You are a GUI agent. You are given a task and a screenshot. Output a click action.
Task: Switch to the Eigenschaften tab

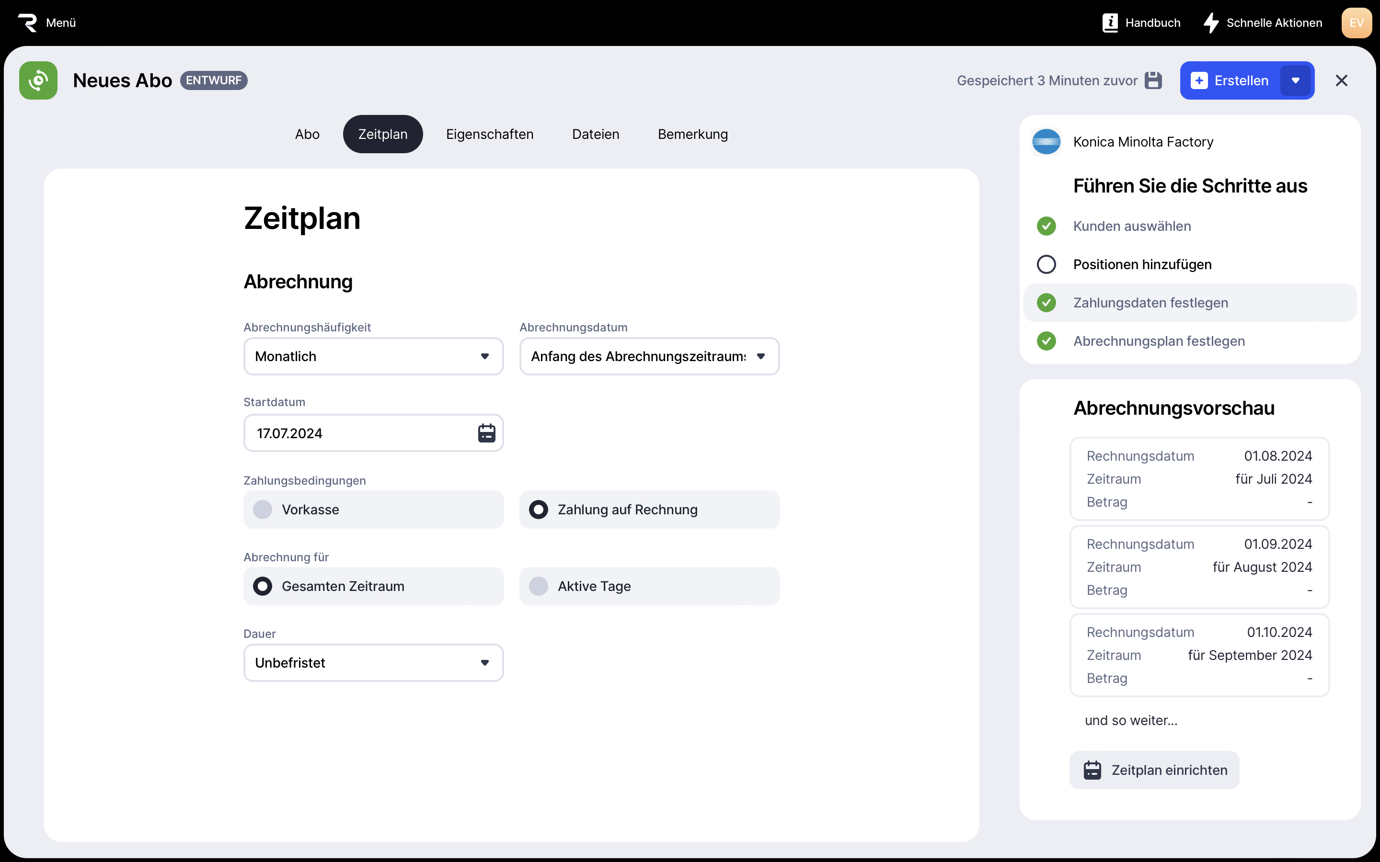pos(489,134)
